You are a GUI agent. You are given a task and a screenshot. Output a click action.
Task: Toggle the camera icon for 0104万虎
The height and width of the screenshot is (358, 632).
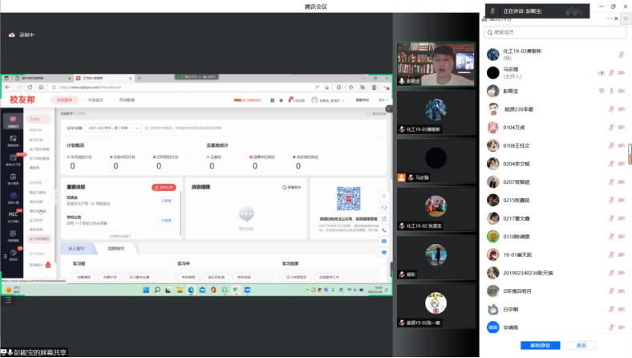click(622, 128)
